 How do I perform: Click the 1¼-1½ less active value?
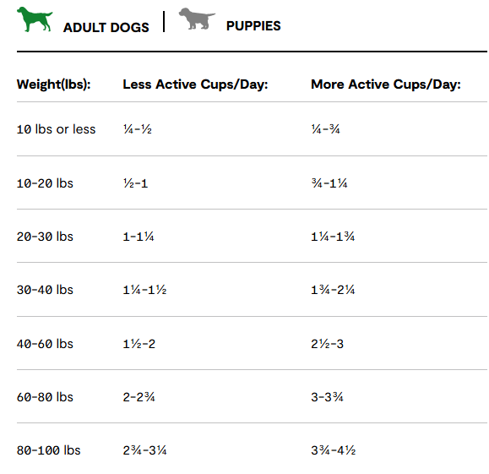point(144,290)
